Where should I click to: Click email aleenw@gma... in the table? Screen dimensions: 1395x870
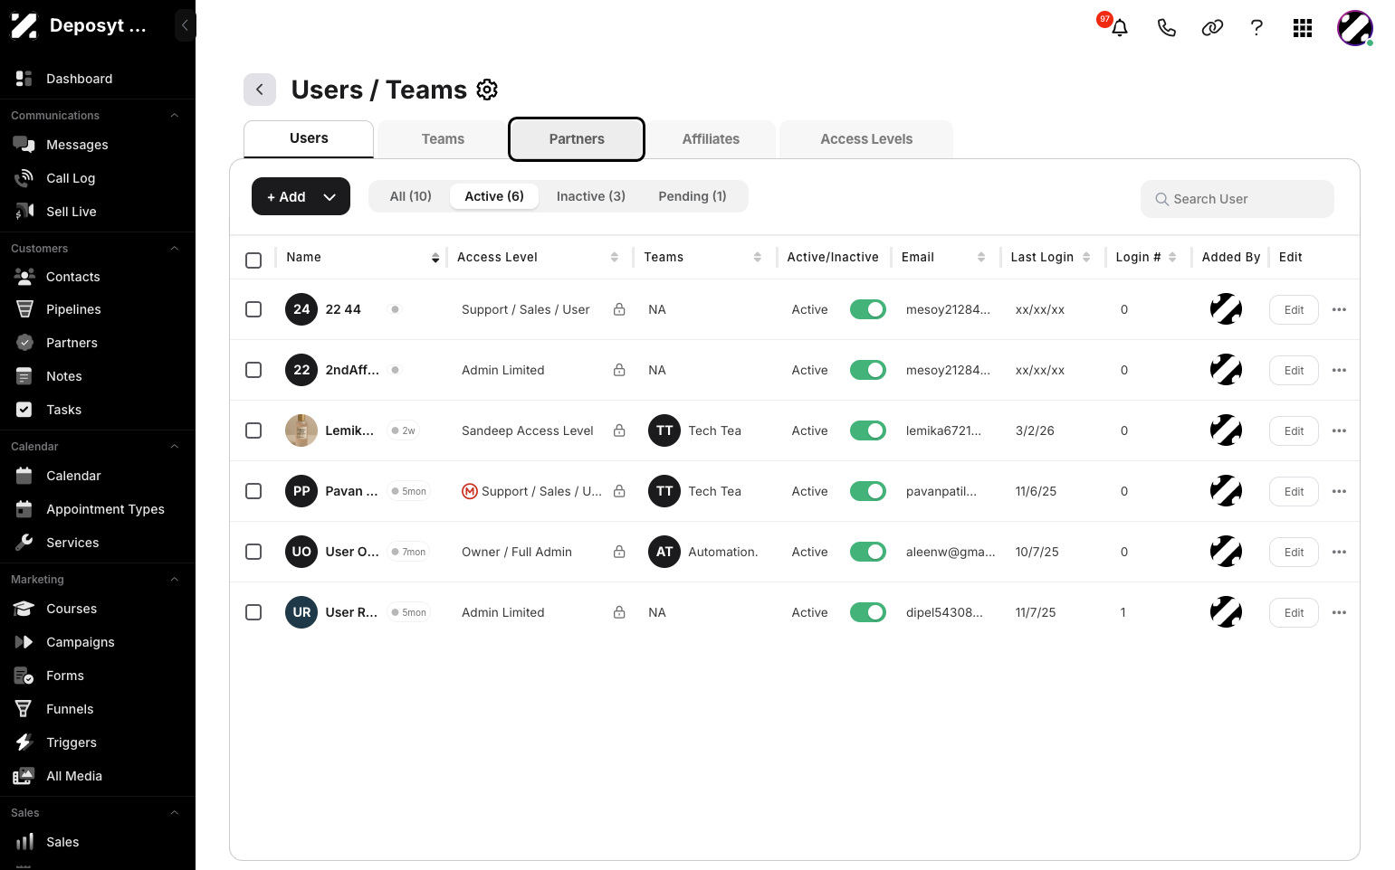click(x=951, y=552)
